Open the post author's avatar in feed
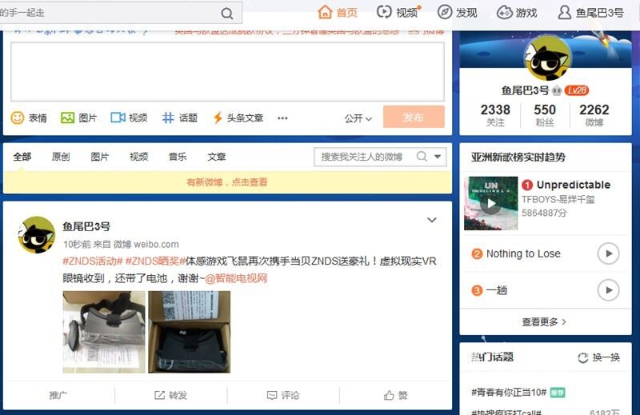This screenshot has width=640, height=415. click(x=37, y=234)
